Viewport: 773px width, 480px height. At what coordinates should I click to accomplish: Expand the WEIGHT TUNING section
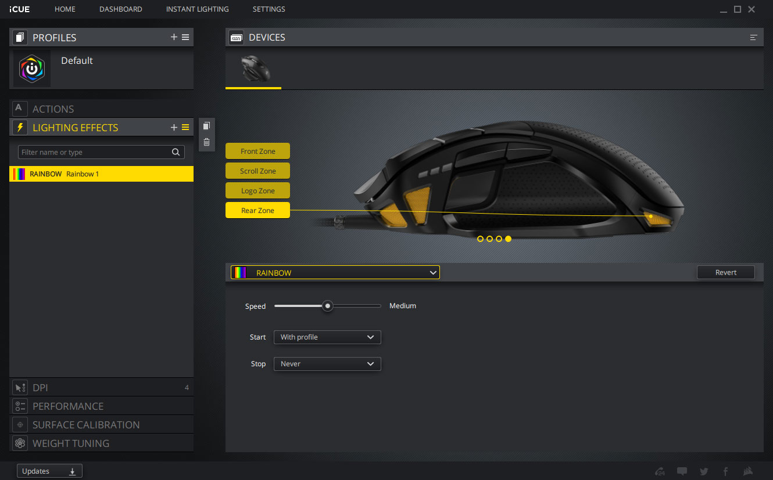point(101,443)
